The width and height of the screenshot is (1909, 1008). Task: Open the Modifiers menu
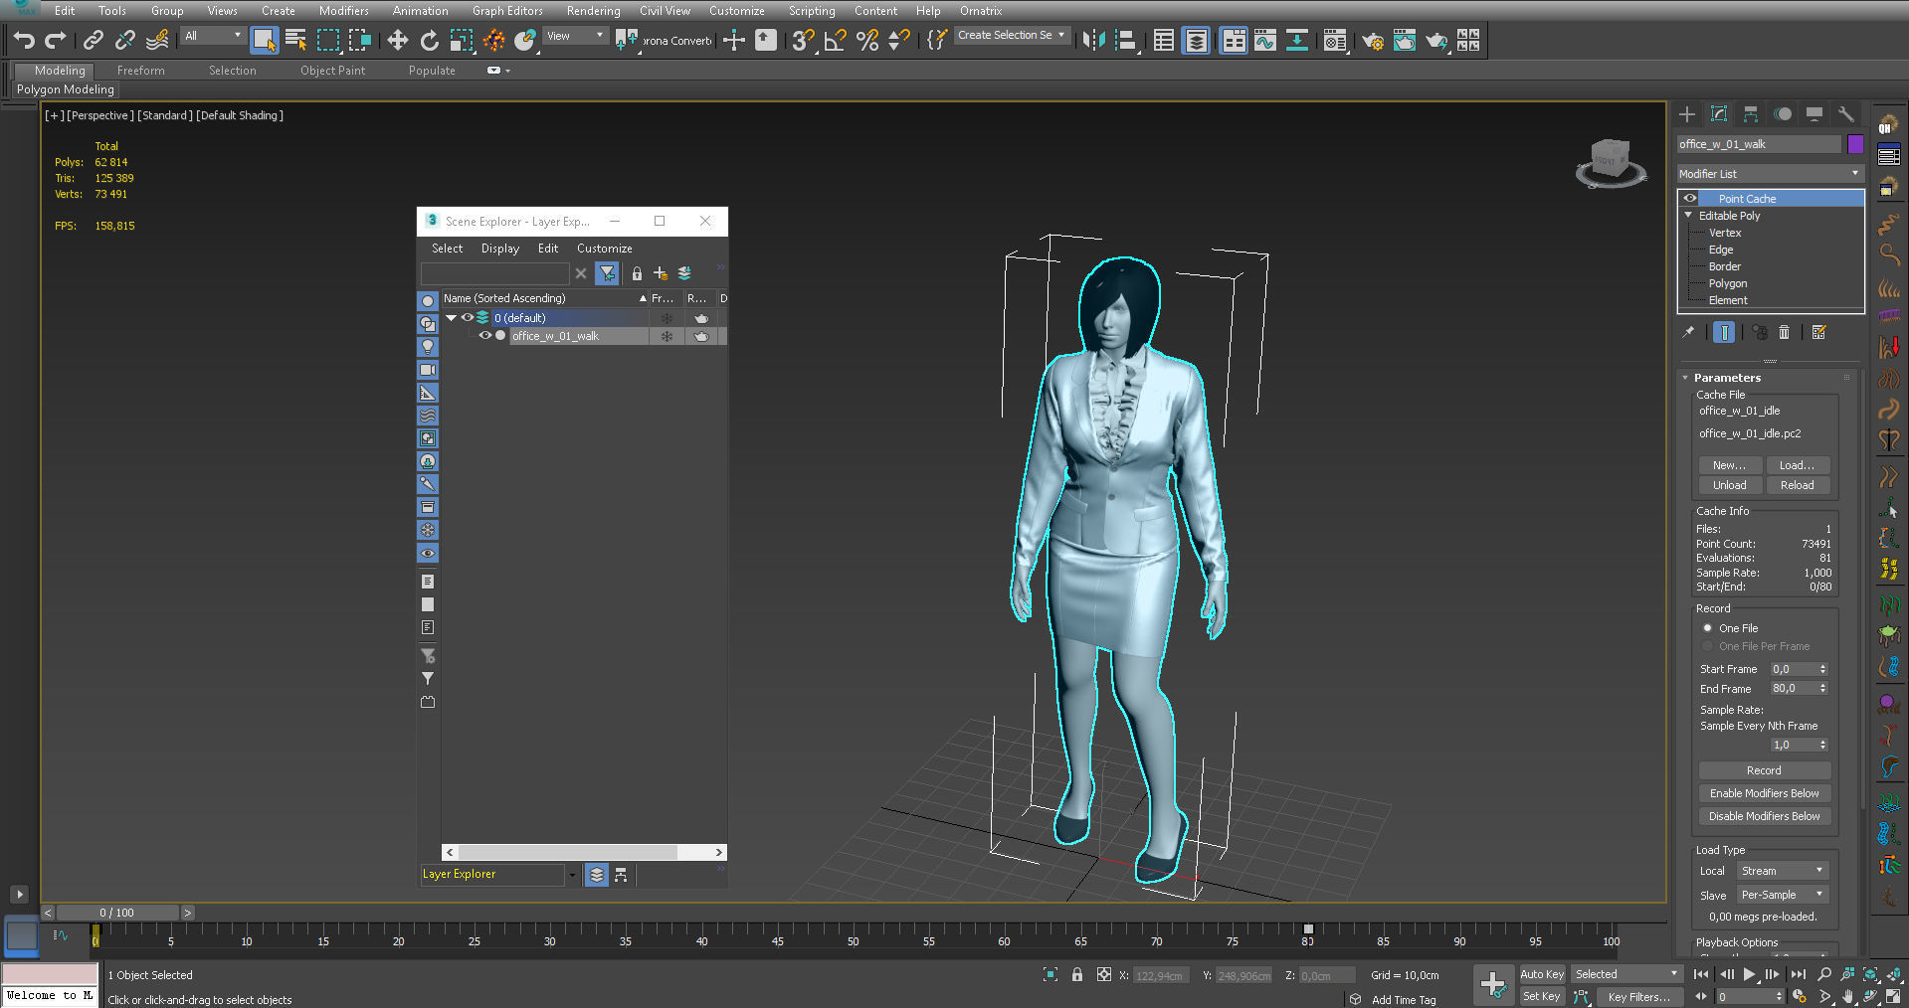[343, 10]
